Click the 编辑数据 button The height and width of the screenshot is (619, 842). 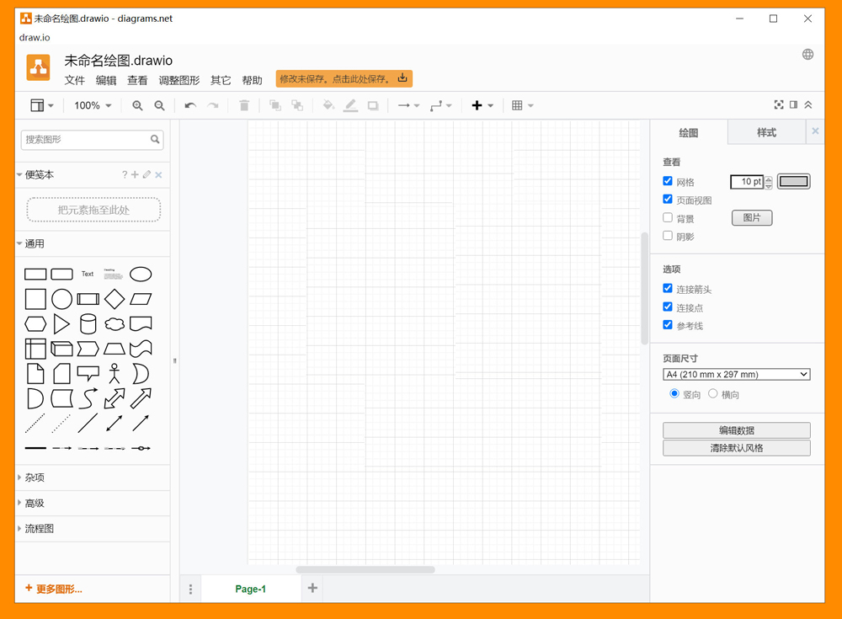pyautogui.click(x=736, y=430)
